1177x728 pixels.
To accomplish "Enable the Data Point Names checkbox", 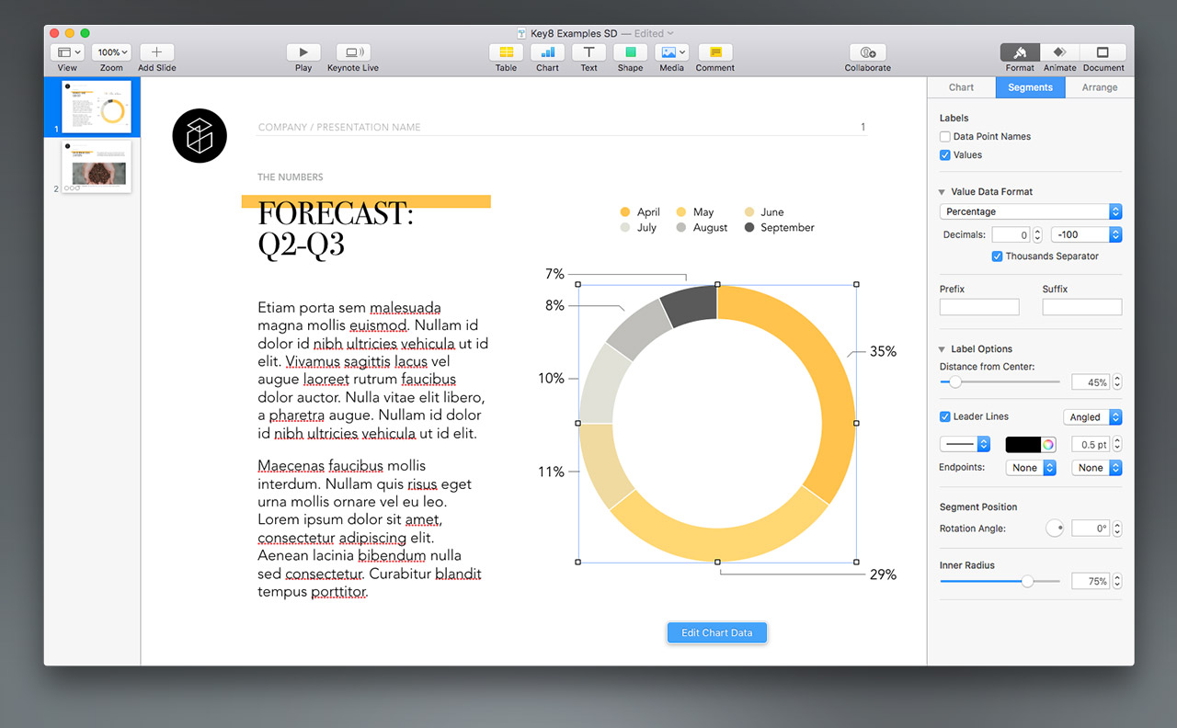I will [945, 137].
